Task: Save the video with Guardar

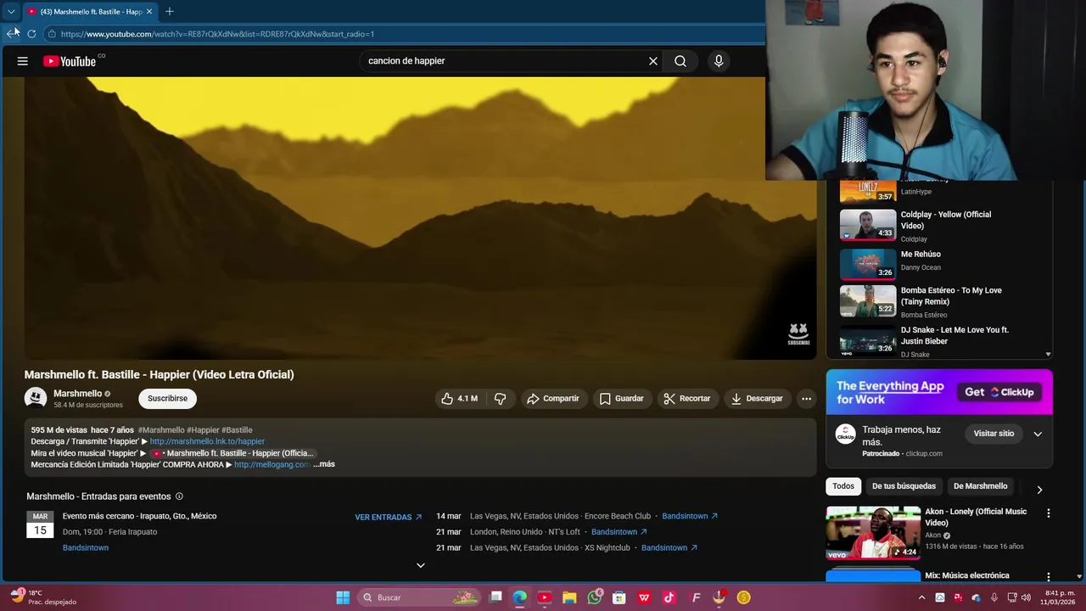Action: click(621, 399)
